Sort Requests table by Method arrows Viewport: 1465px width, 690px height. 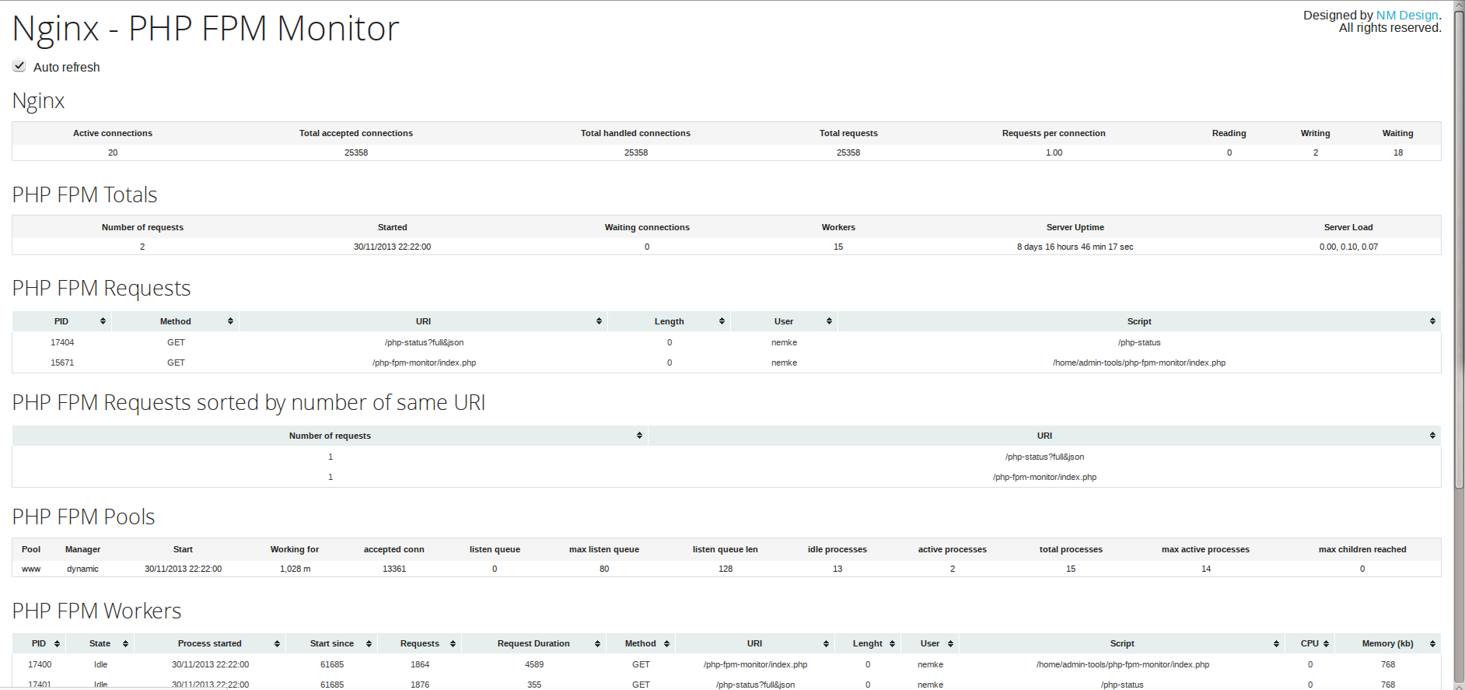click(x=230, y=321)
